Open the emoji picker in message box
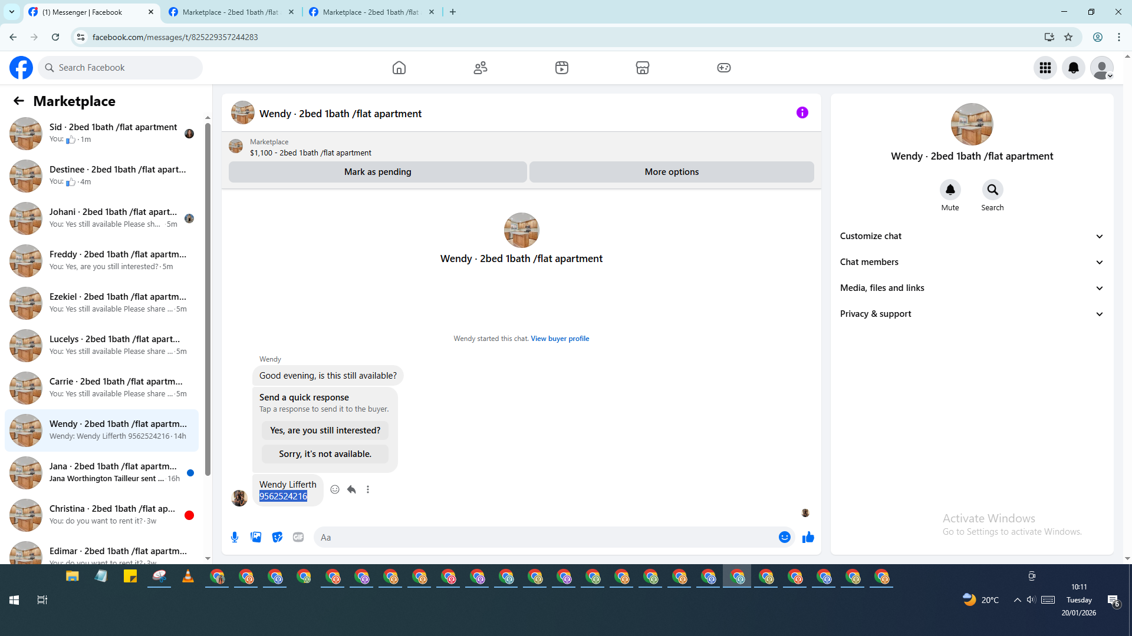Screen dimensions: 1132x636 pyautogui.click(x=785, y=537)
